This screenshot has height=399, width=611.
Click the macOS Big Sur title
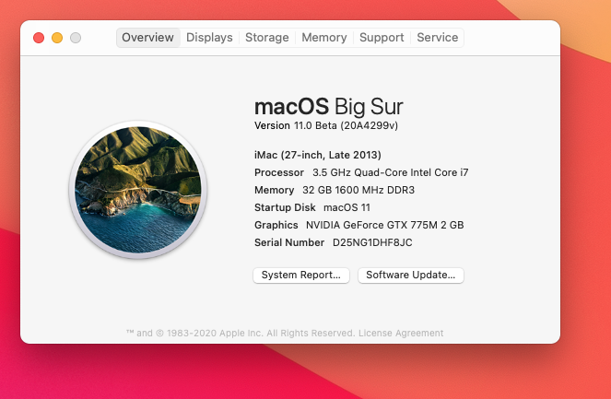[328, 106]
